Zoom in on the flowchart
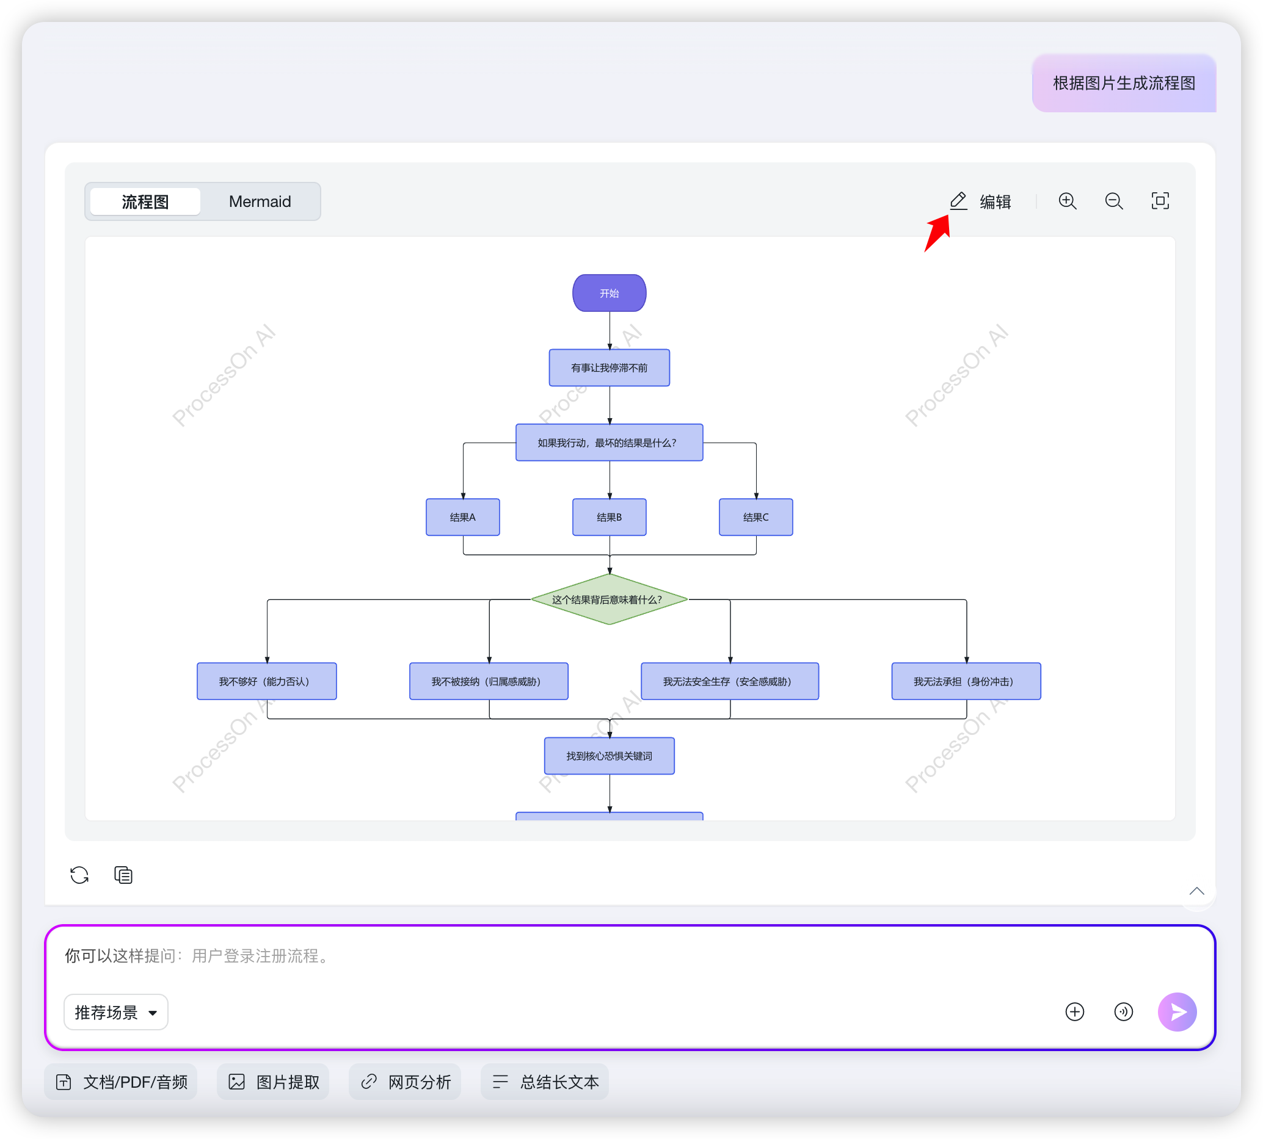This screenshot has width=1263, height=1139. [x=1067, y=201]
